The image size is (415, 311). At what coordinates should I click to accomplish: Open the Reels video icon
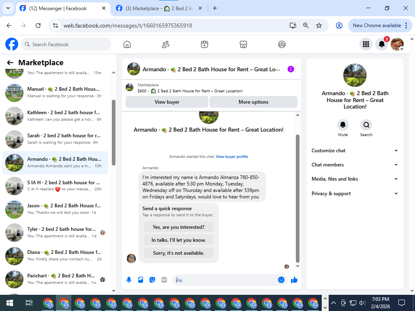pyautogui.click(x=204, y=45)
